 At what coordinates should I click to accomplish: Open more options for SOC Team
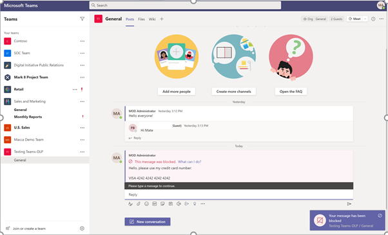pyautogui.click(x=82, y=54)
